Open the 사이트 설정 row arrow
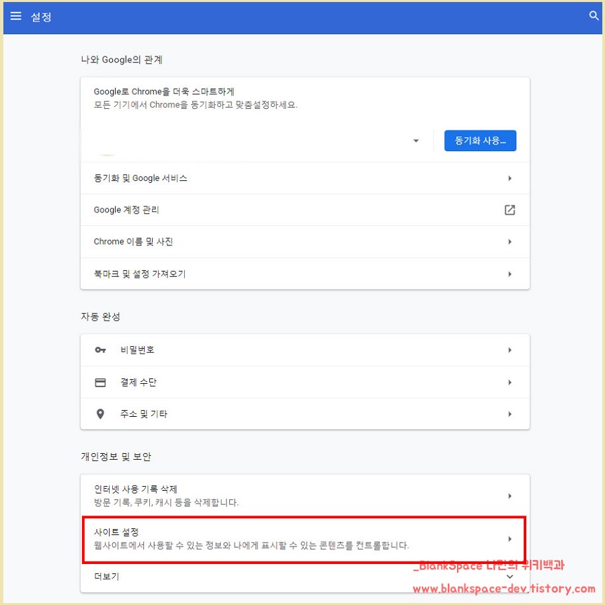Viewport: 605px width, 605px height. pos(510,539)
